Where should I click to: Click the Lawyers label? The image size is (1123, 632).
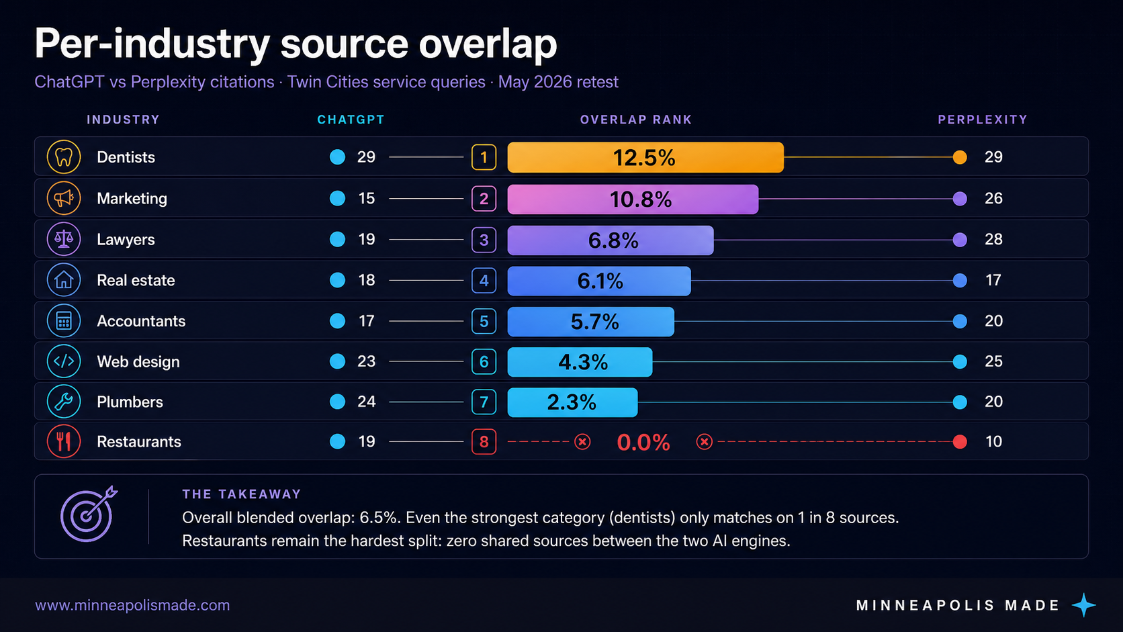pos(126,240)
